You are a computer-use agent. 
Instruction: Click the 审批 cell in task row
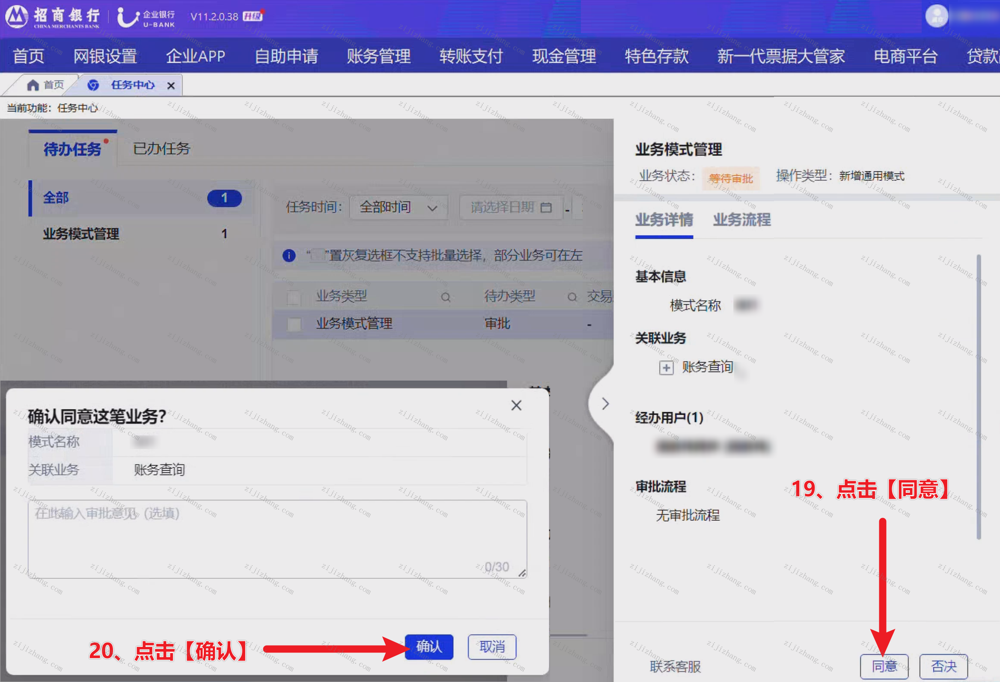tap(497, 324)
